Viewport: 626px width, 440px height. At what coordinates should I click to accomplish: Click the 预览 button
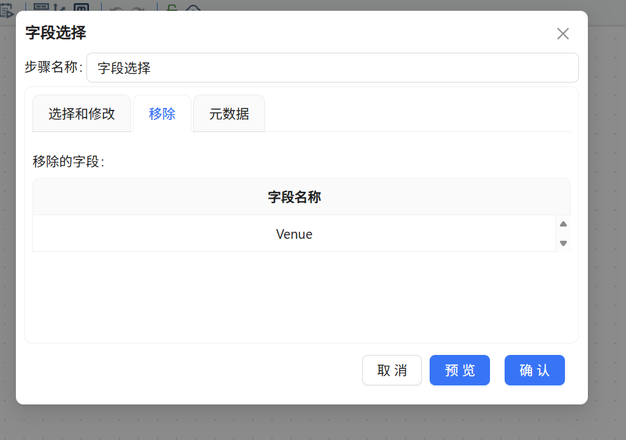tap(459, 370)
